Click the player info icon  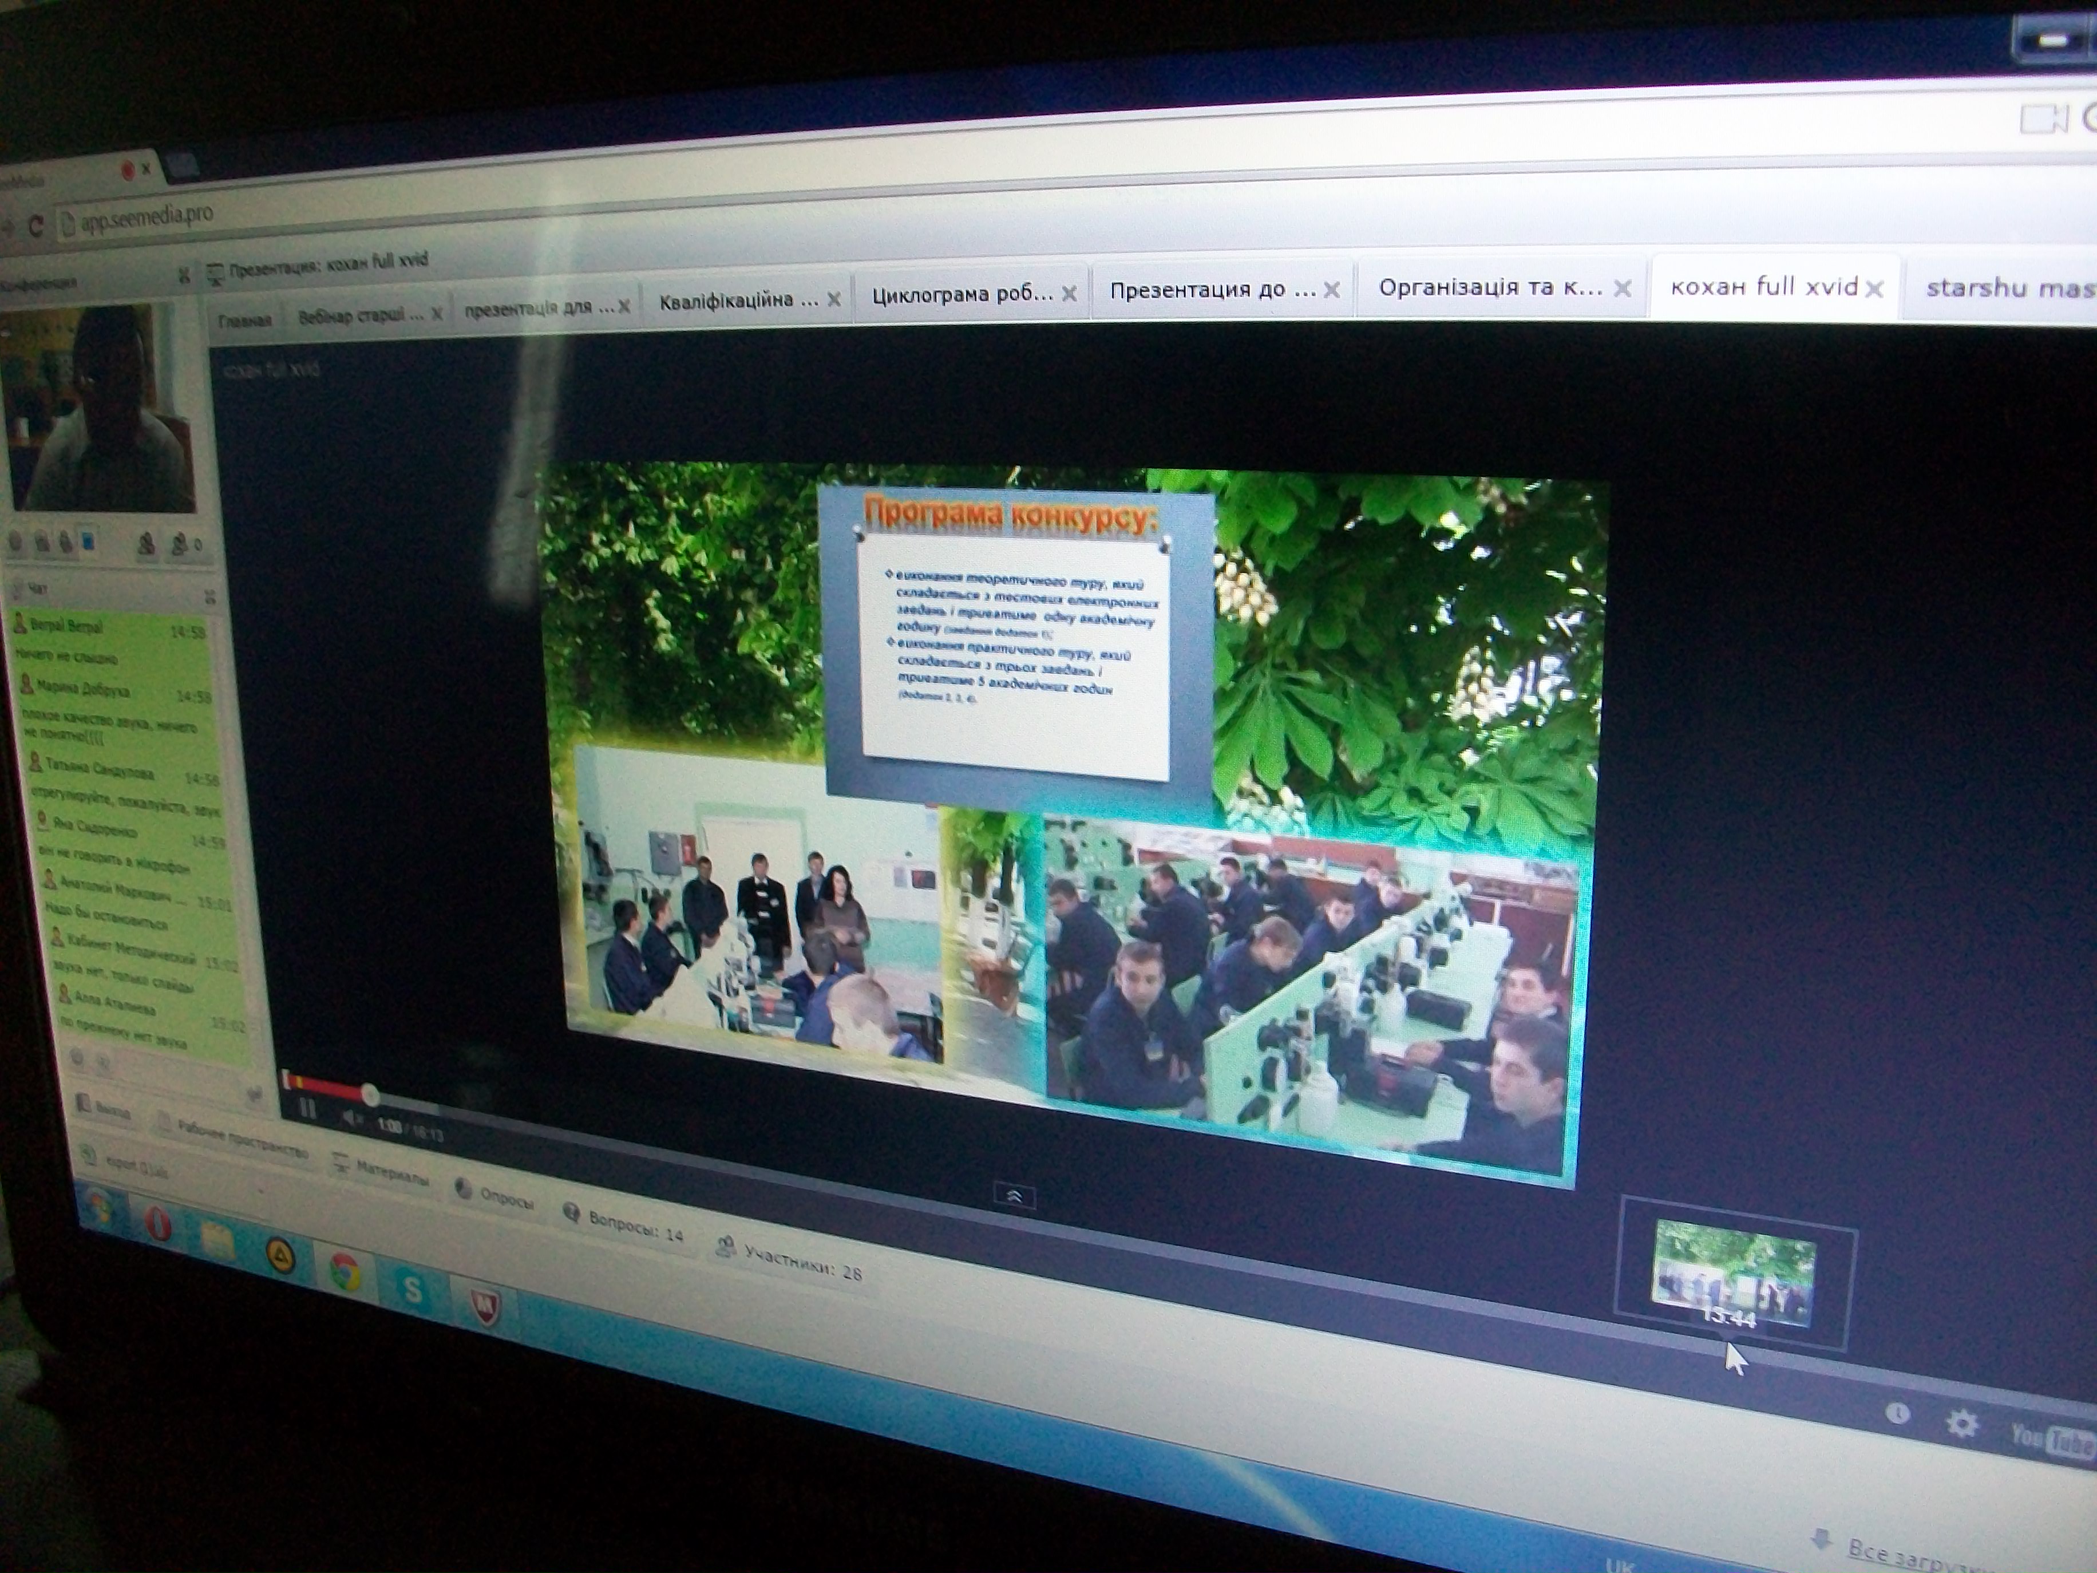[x=1897, y=1414]
